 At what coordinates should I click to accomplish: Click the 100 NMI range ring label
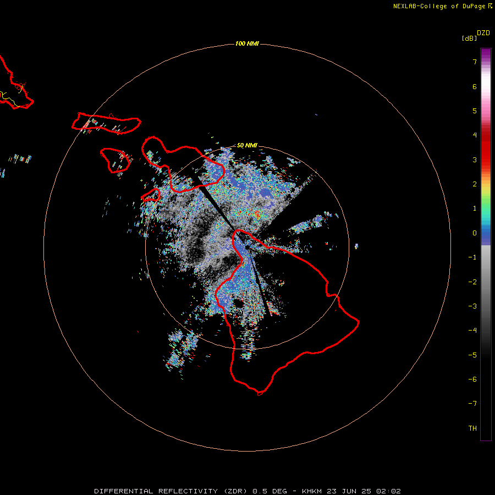pyautogui.click(x=247, y=43)
